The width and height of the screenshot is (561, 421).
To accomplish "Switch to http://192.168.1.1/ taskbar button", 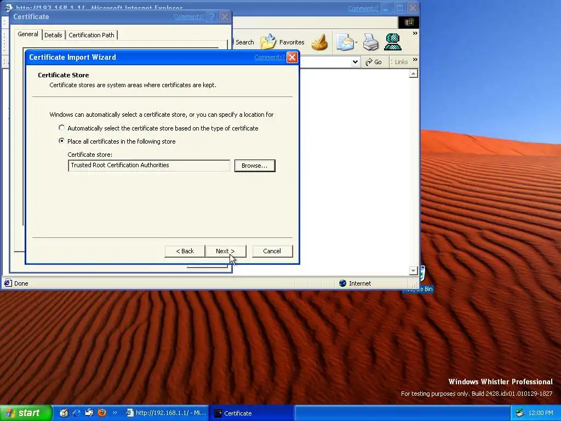I will (x=165, y=413).
